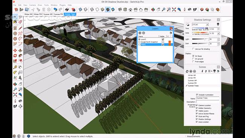Image resolution: width=245 pixels, height=138 pixels.
Task: Select the Push/Pull tool
Action: (x=20, y=50)
